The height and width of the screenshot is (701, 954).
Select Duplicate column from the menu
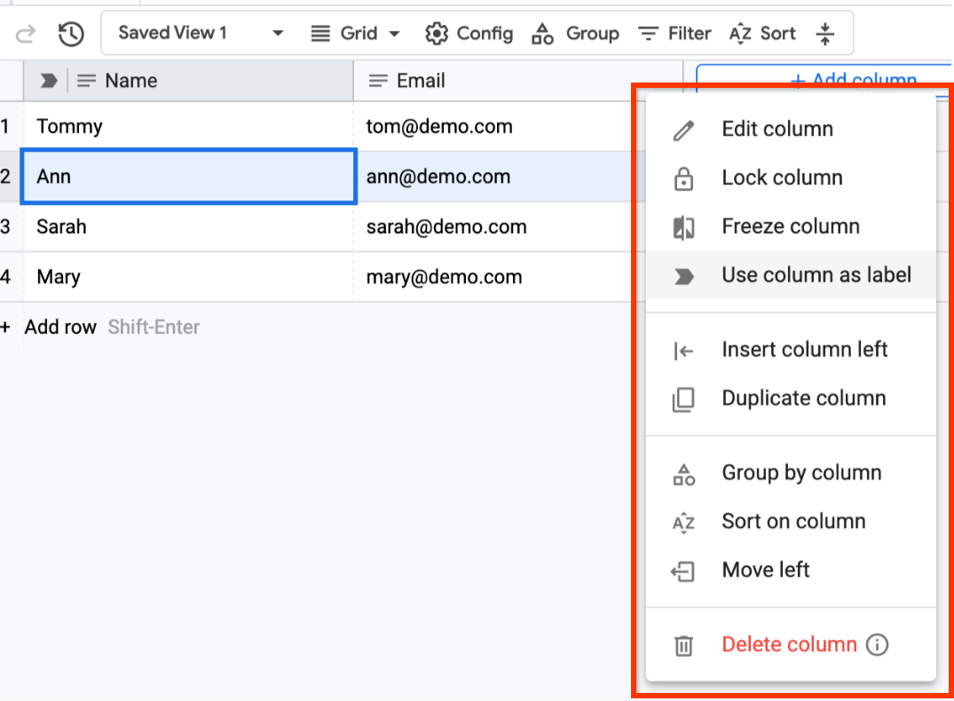(x=803, y=398)
